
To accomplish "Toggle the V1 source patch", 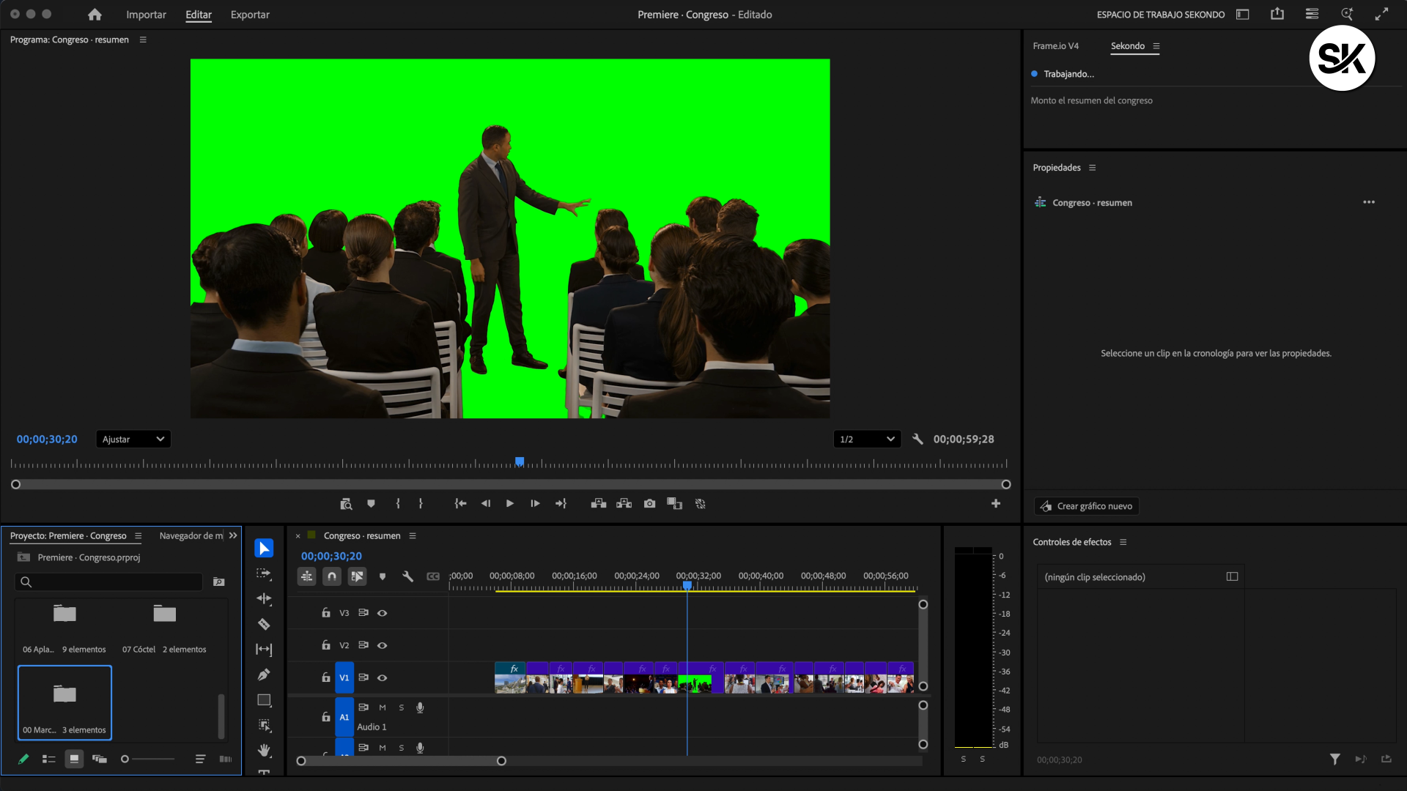I will [x=344, y=678].
